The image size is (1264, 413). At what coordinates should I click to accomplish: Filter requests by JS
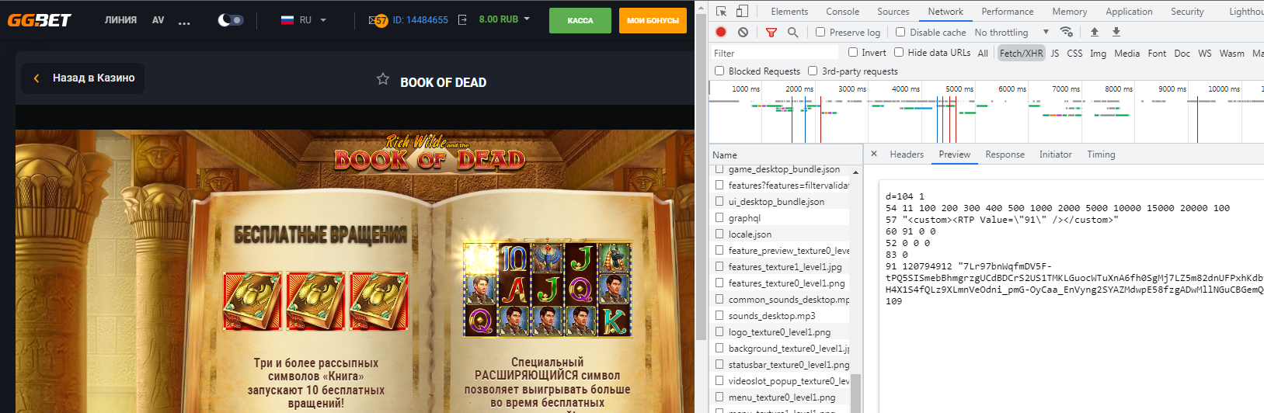(x=1054, y=53)
